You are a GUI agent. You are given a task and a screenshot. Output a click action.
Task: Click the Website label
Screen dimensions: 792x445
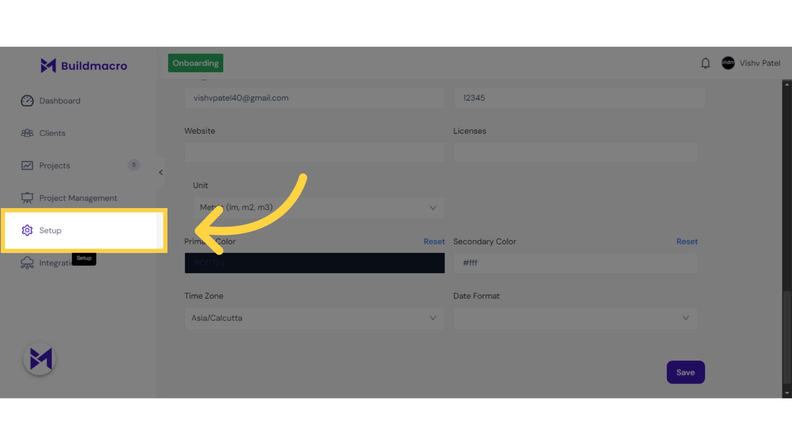(200, 131)
